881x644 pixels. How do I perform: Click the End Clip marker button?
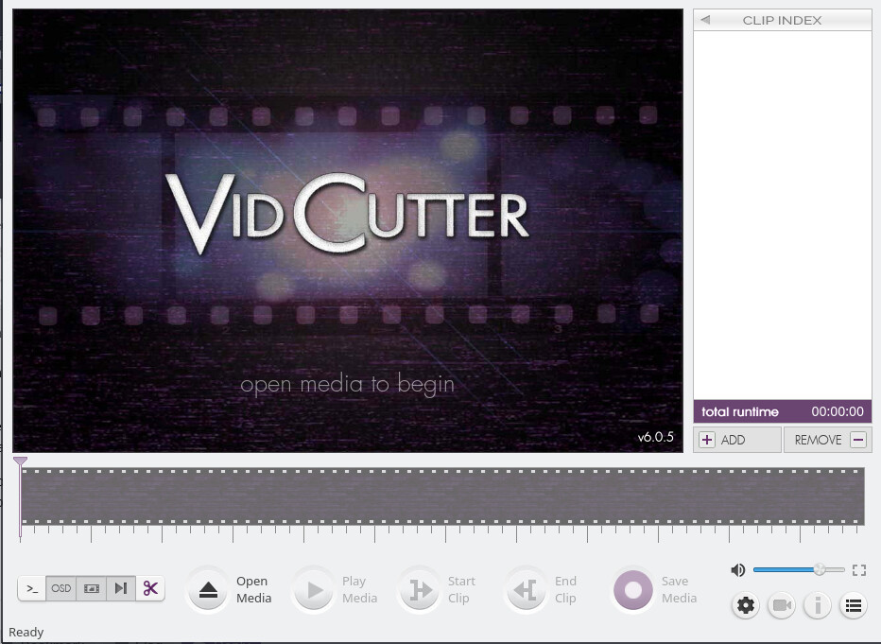click(x=526, y=590)
